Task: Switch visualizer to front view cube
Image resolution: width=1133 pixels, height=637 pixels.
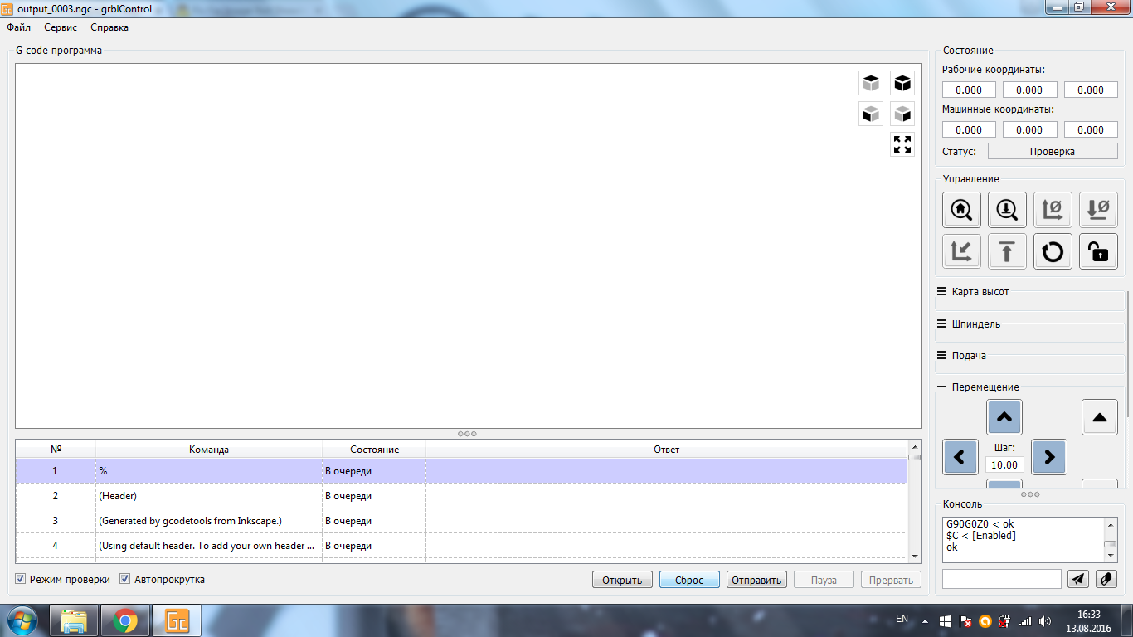Action: [871, 114]
